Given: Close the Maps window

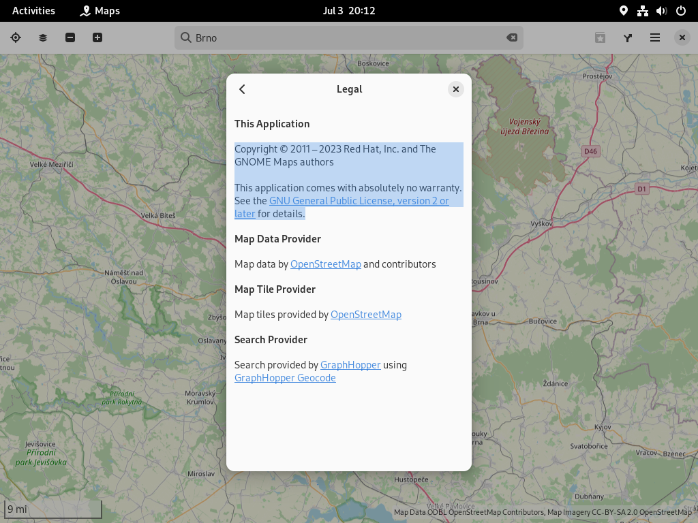Looking at the screenshot, I should [x=682, y=38].
